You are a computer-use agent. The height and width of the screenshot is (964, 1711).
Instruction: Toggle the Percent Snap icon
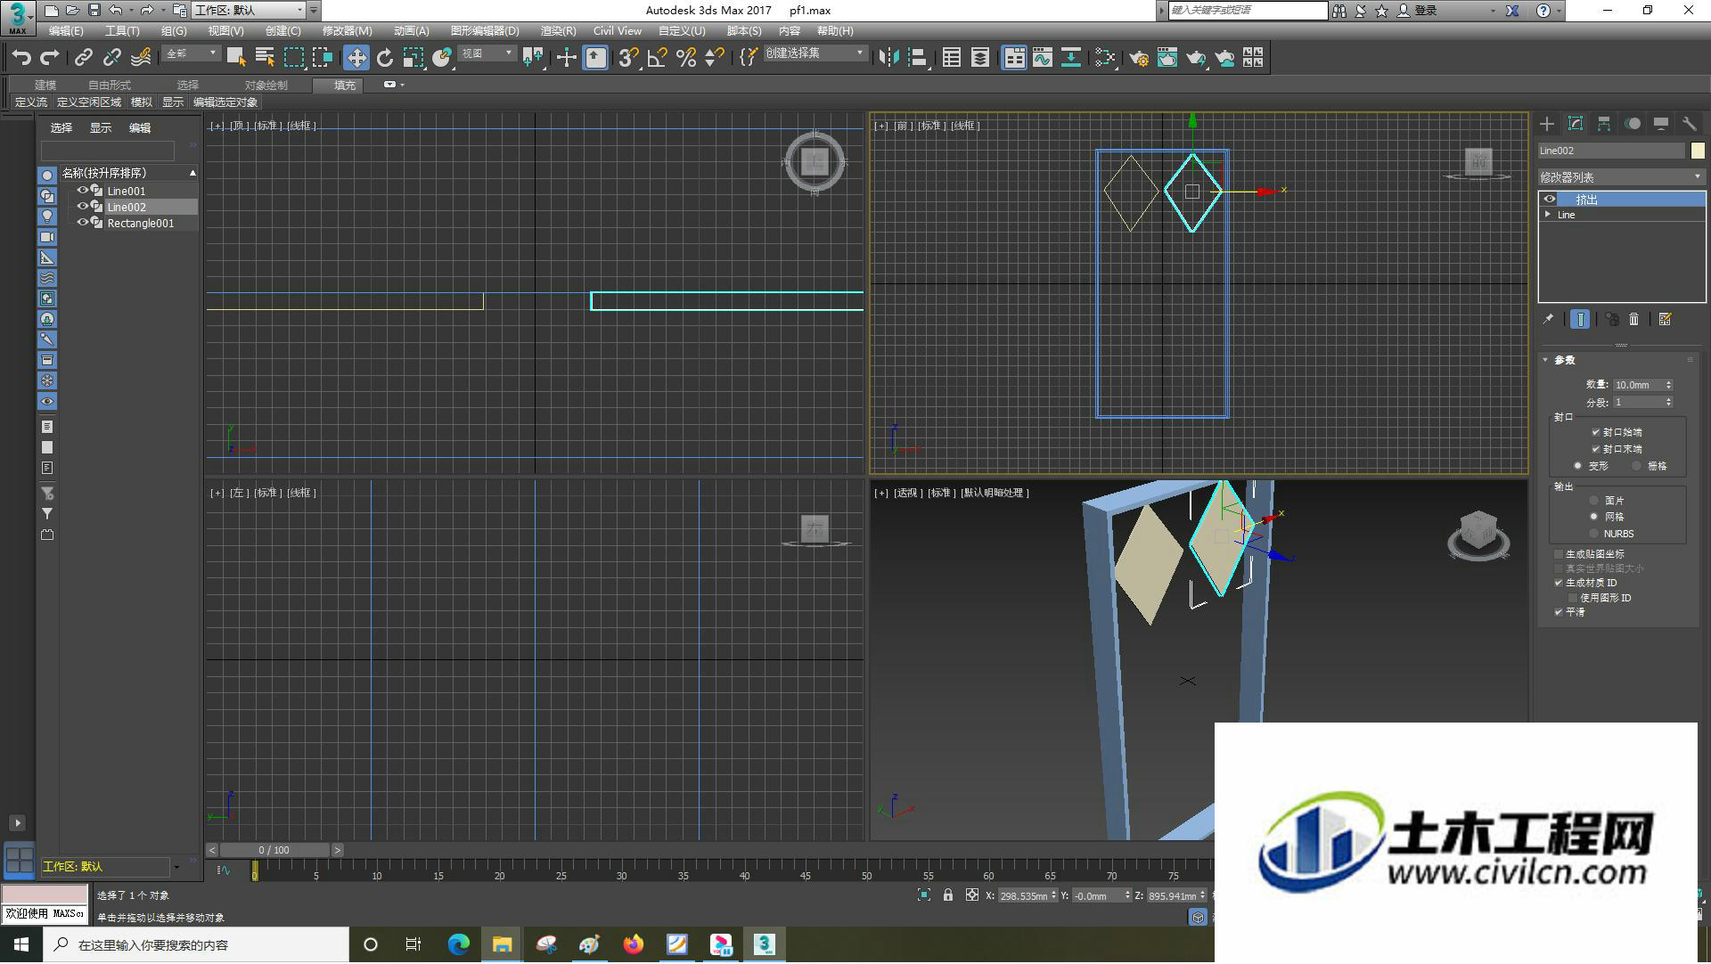[x=686, y=58]
